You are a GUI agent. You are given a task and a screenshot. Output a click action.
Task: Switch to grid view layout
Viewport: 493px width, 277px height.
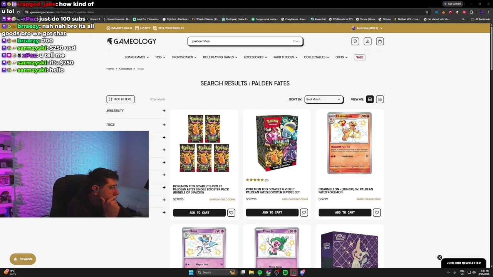point(370,99)
